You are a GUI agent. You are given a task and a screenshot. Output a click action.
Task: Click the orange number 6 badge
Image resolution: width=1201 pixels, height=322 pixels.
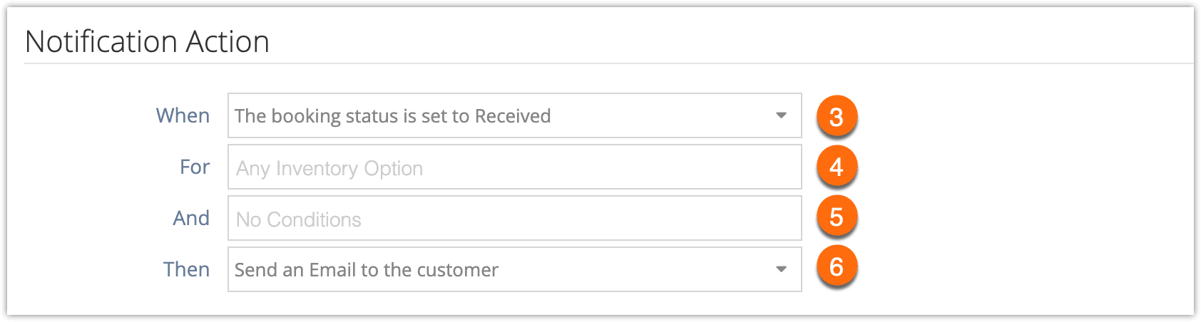pos(837,267)
